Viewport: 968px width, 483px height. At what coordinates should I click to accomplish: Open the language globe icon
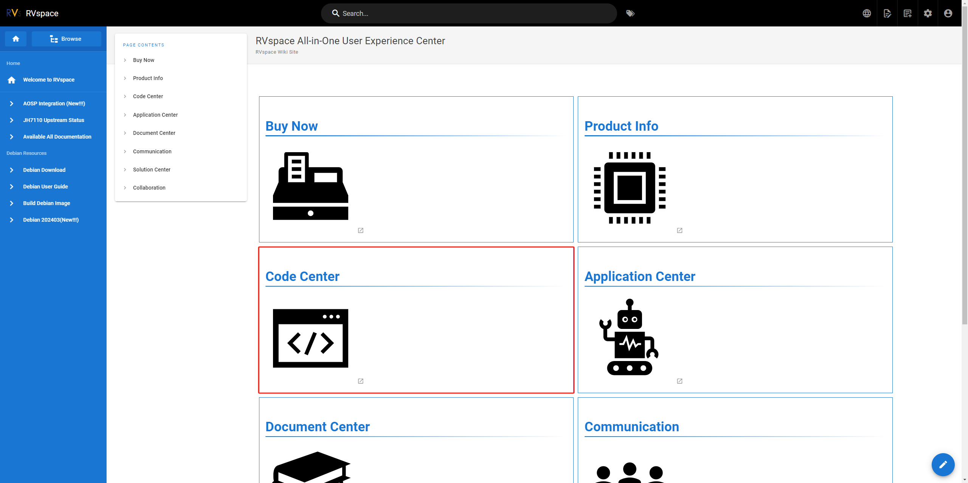[867, 13]
